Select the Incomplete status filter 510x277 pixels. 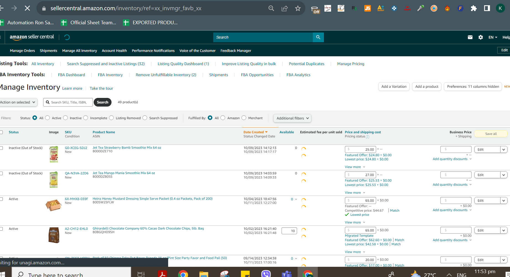pyautogui.click(x=86, y=118)
